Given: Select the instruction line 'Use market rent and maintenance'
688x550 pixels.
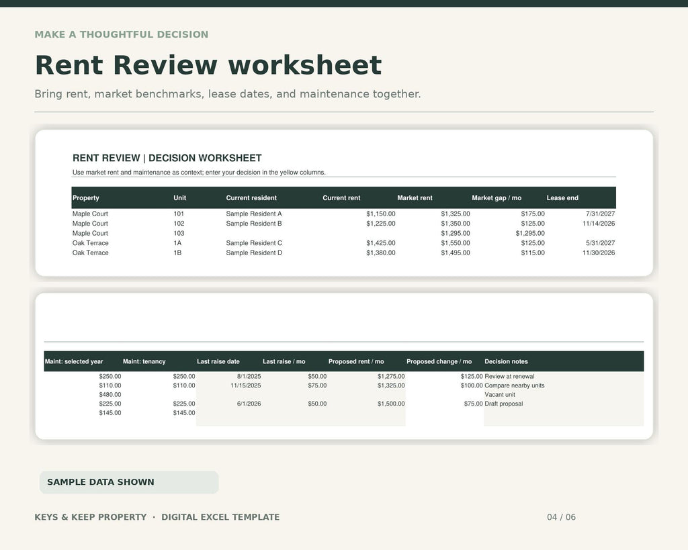Looking at the screenshot, I should 199,173.
